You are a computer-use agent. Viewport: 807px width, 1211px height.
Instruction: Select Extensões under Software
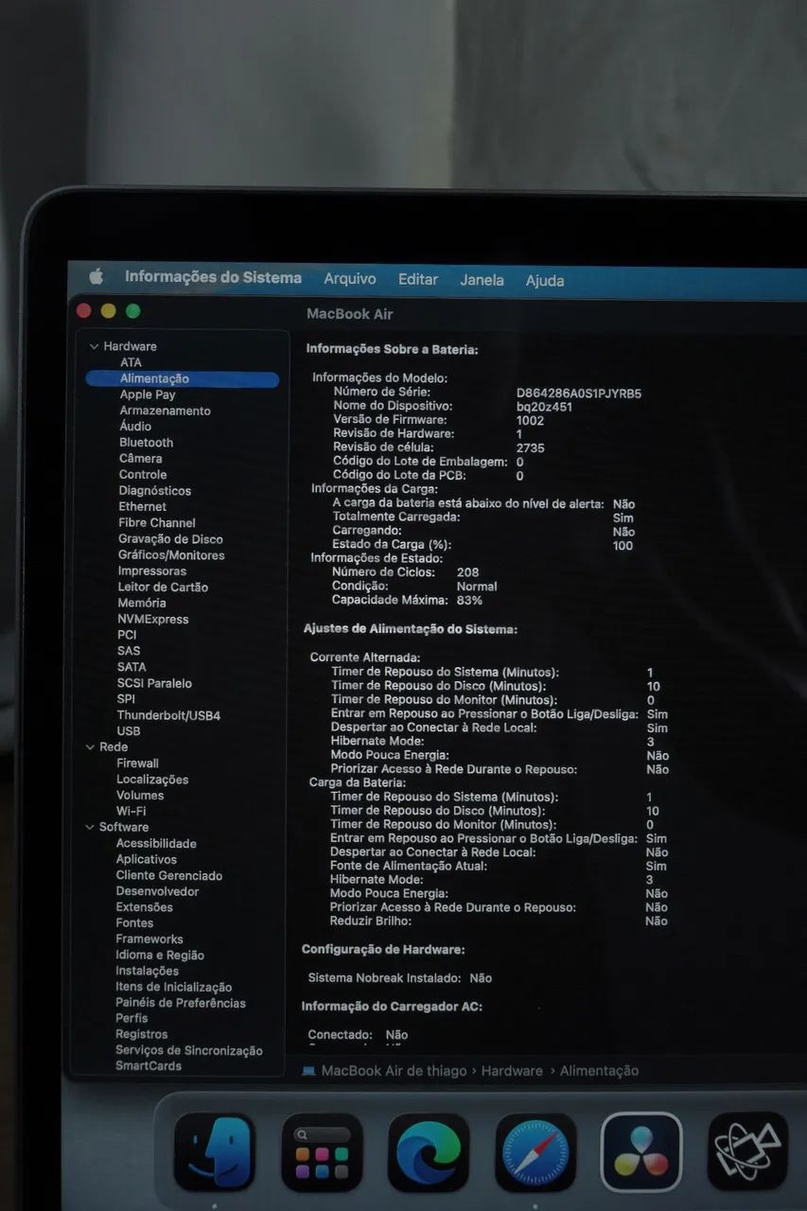click(145, 906)
